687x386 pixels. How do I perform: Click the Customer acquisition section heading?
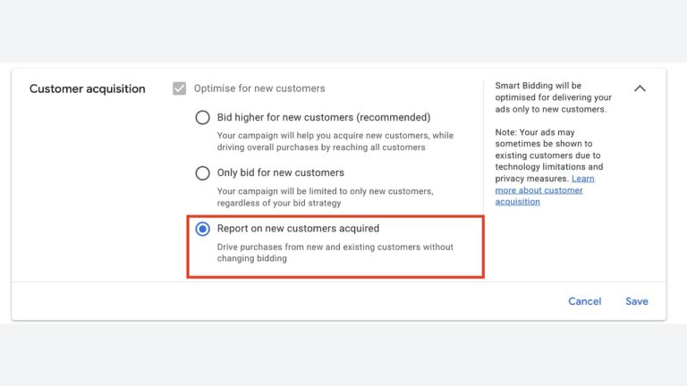click(x=87, y=88)
